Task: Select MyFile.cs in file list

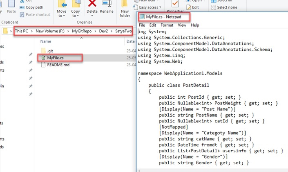Action: (x=55, y=58)
